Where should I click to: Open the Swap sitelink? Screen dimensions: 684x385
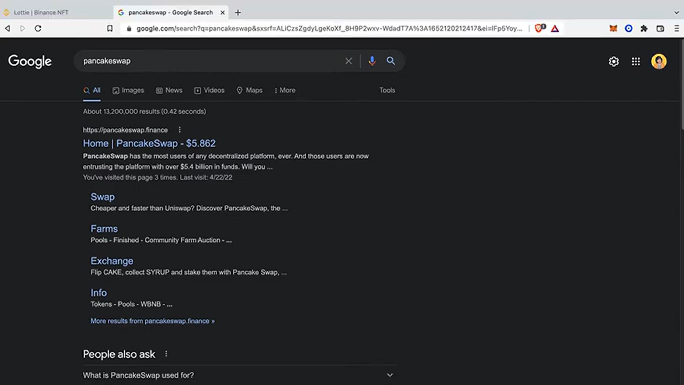(x=103, y=197)
